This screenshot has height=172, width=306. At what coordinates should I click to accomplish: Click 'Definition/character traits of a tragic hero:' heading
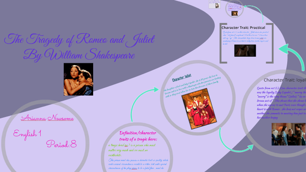pos(138,136)
